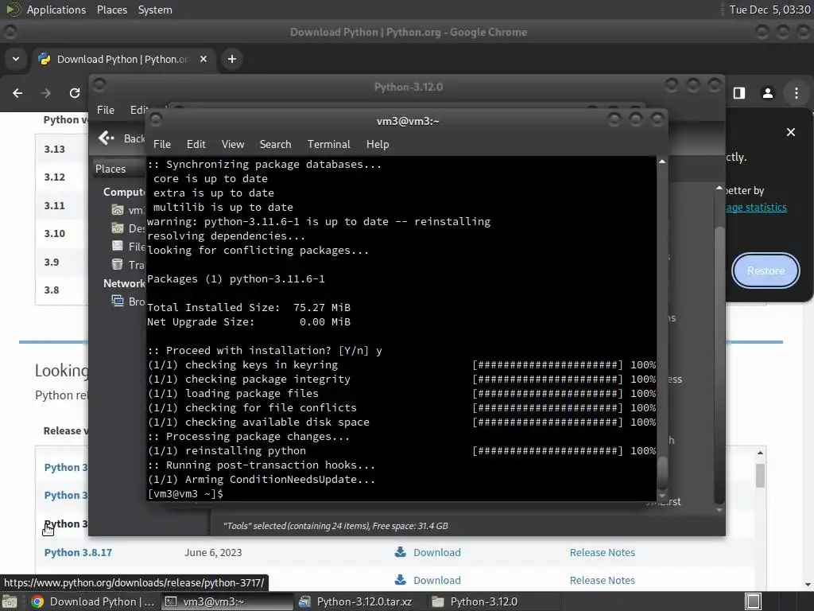Viewport: 814px width, 611px height.
Task: Open terminal Edit menu
Action: [196, 145]
